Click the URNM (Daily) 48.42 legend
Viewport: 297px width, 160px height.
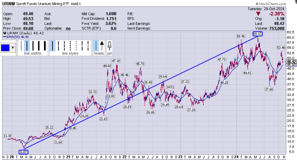[x=24, y=33]
